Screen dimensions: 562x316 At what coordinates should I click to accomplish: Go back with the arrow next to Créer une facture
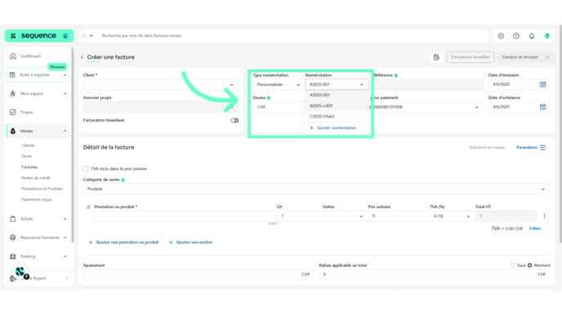[82, 57]
